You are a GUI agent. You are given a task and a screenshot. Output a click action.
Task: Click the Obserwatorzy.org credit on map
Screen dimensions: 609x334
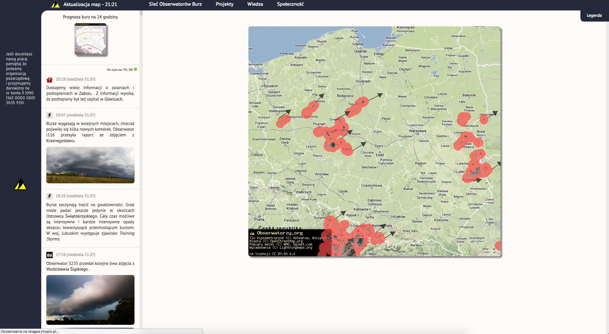(x=279, y=233)
